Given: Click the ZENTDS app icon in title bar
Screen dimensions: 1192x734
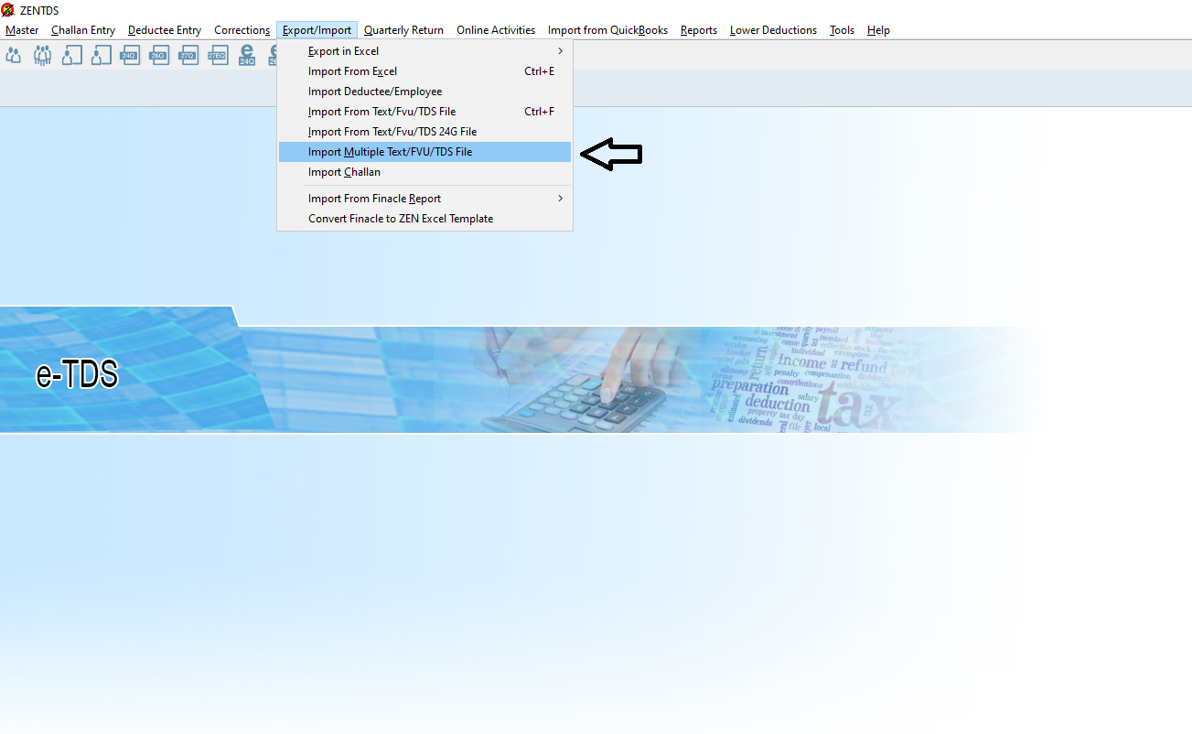Looking at the screenshot, I should click(8, 10).
